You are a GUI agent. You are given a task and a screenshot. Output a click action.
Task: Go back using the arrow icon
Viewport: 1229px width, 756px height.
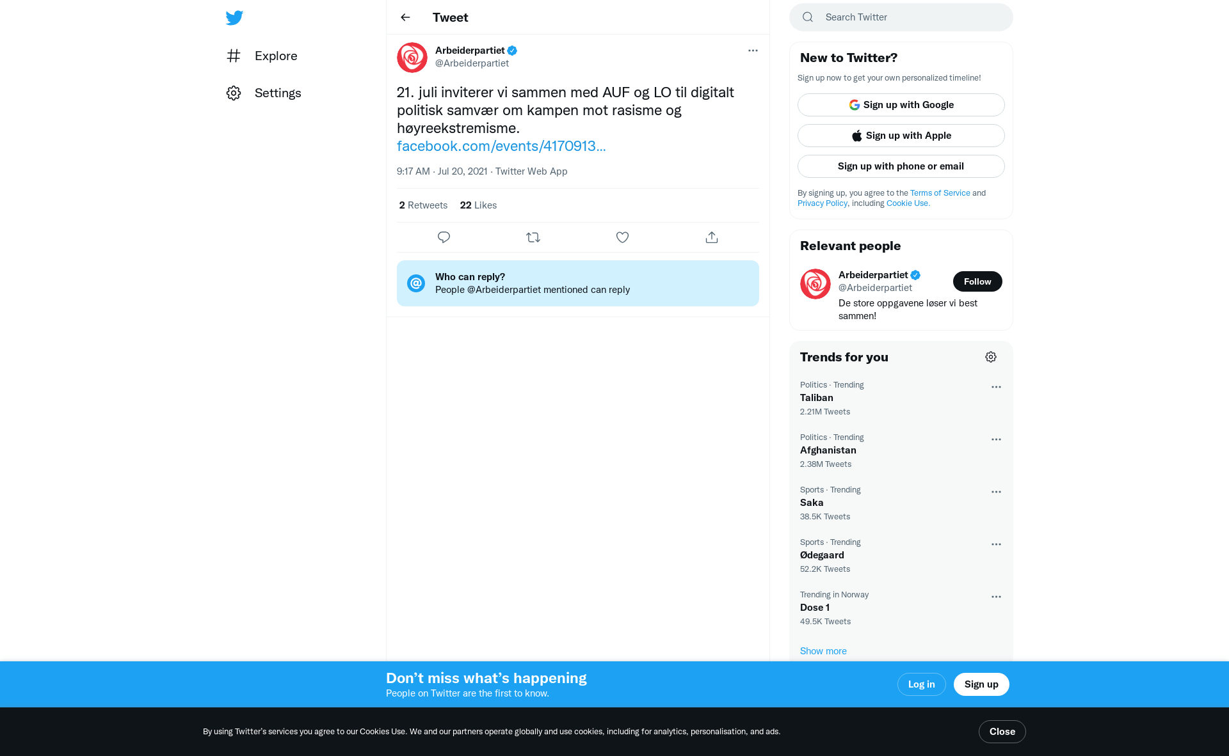[x=405, y=17]
